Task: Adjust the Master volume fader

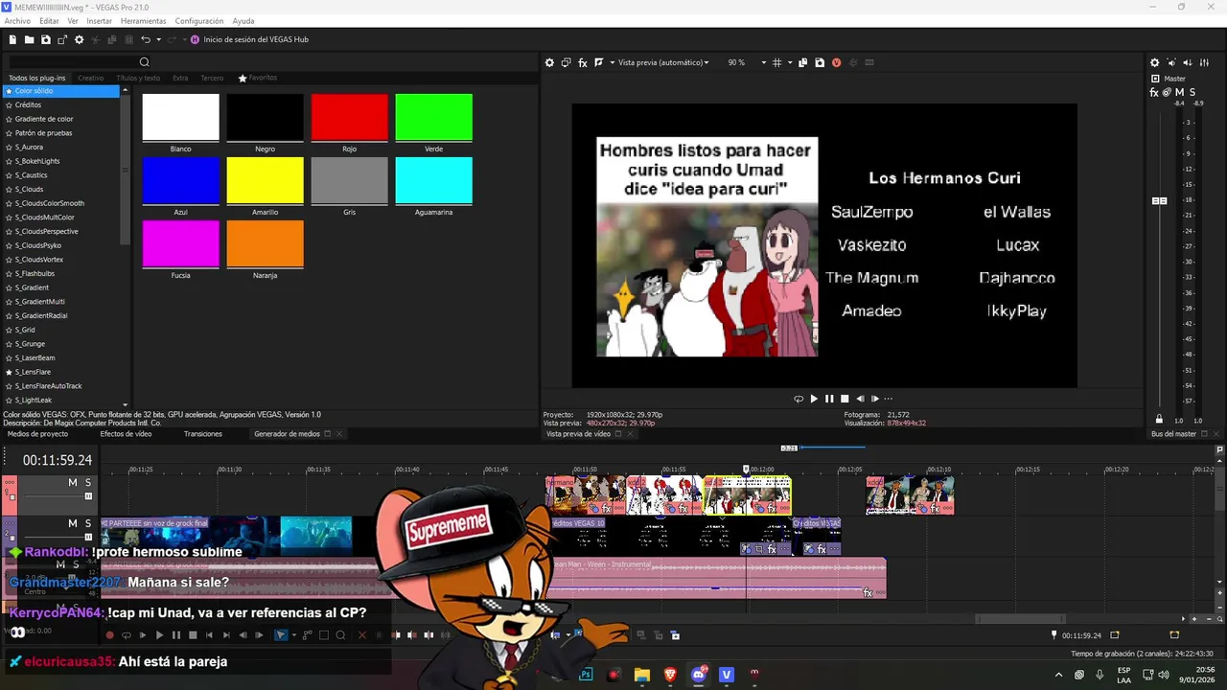Action: click(x=1159, y=200)
